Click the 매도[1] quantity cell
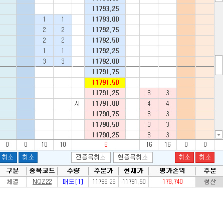This screenshot has height=215, width=223. 73,181
